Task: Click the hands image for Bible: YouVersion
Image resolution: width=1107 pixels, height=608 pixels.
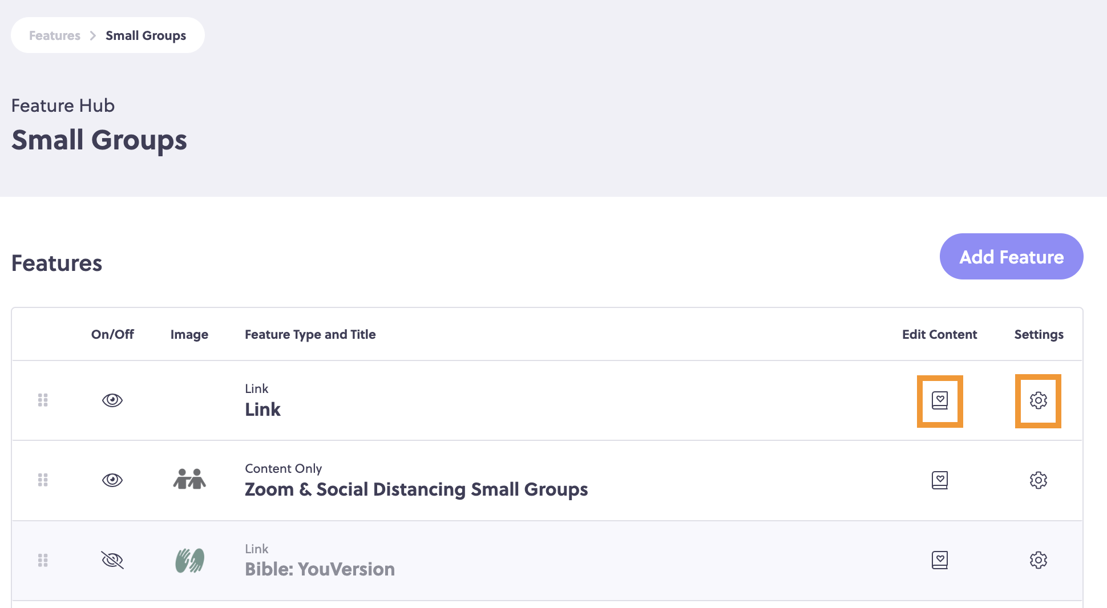Action: 189,560
